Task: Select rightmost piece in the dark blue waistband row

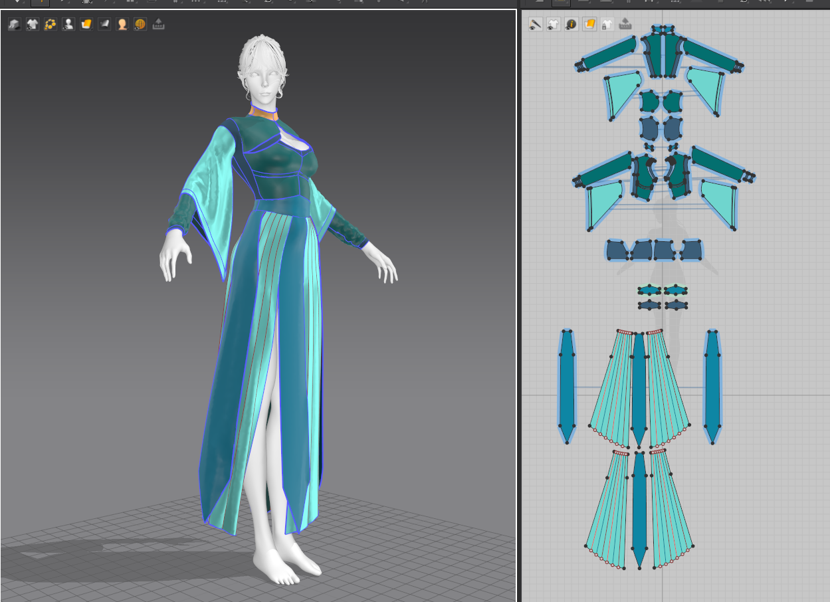Action: pyautogui.click(x=692, y=251)
